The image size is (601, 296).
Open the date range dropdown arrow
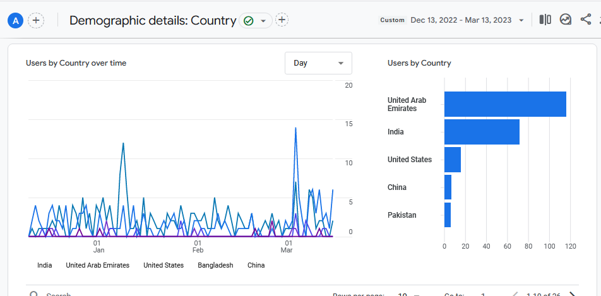click(x=521, y=20)
